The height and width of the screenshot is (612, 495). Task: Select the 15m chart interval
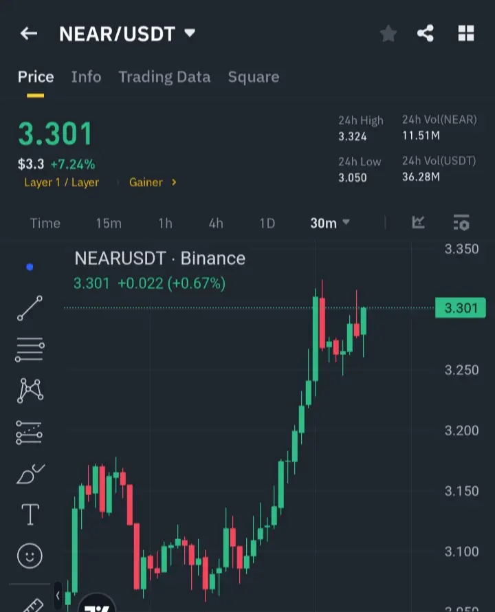tap(109, 223)
